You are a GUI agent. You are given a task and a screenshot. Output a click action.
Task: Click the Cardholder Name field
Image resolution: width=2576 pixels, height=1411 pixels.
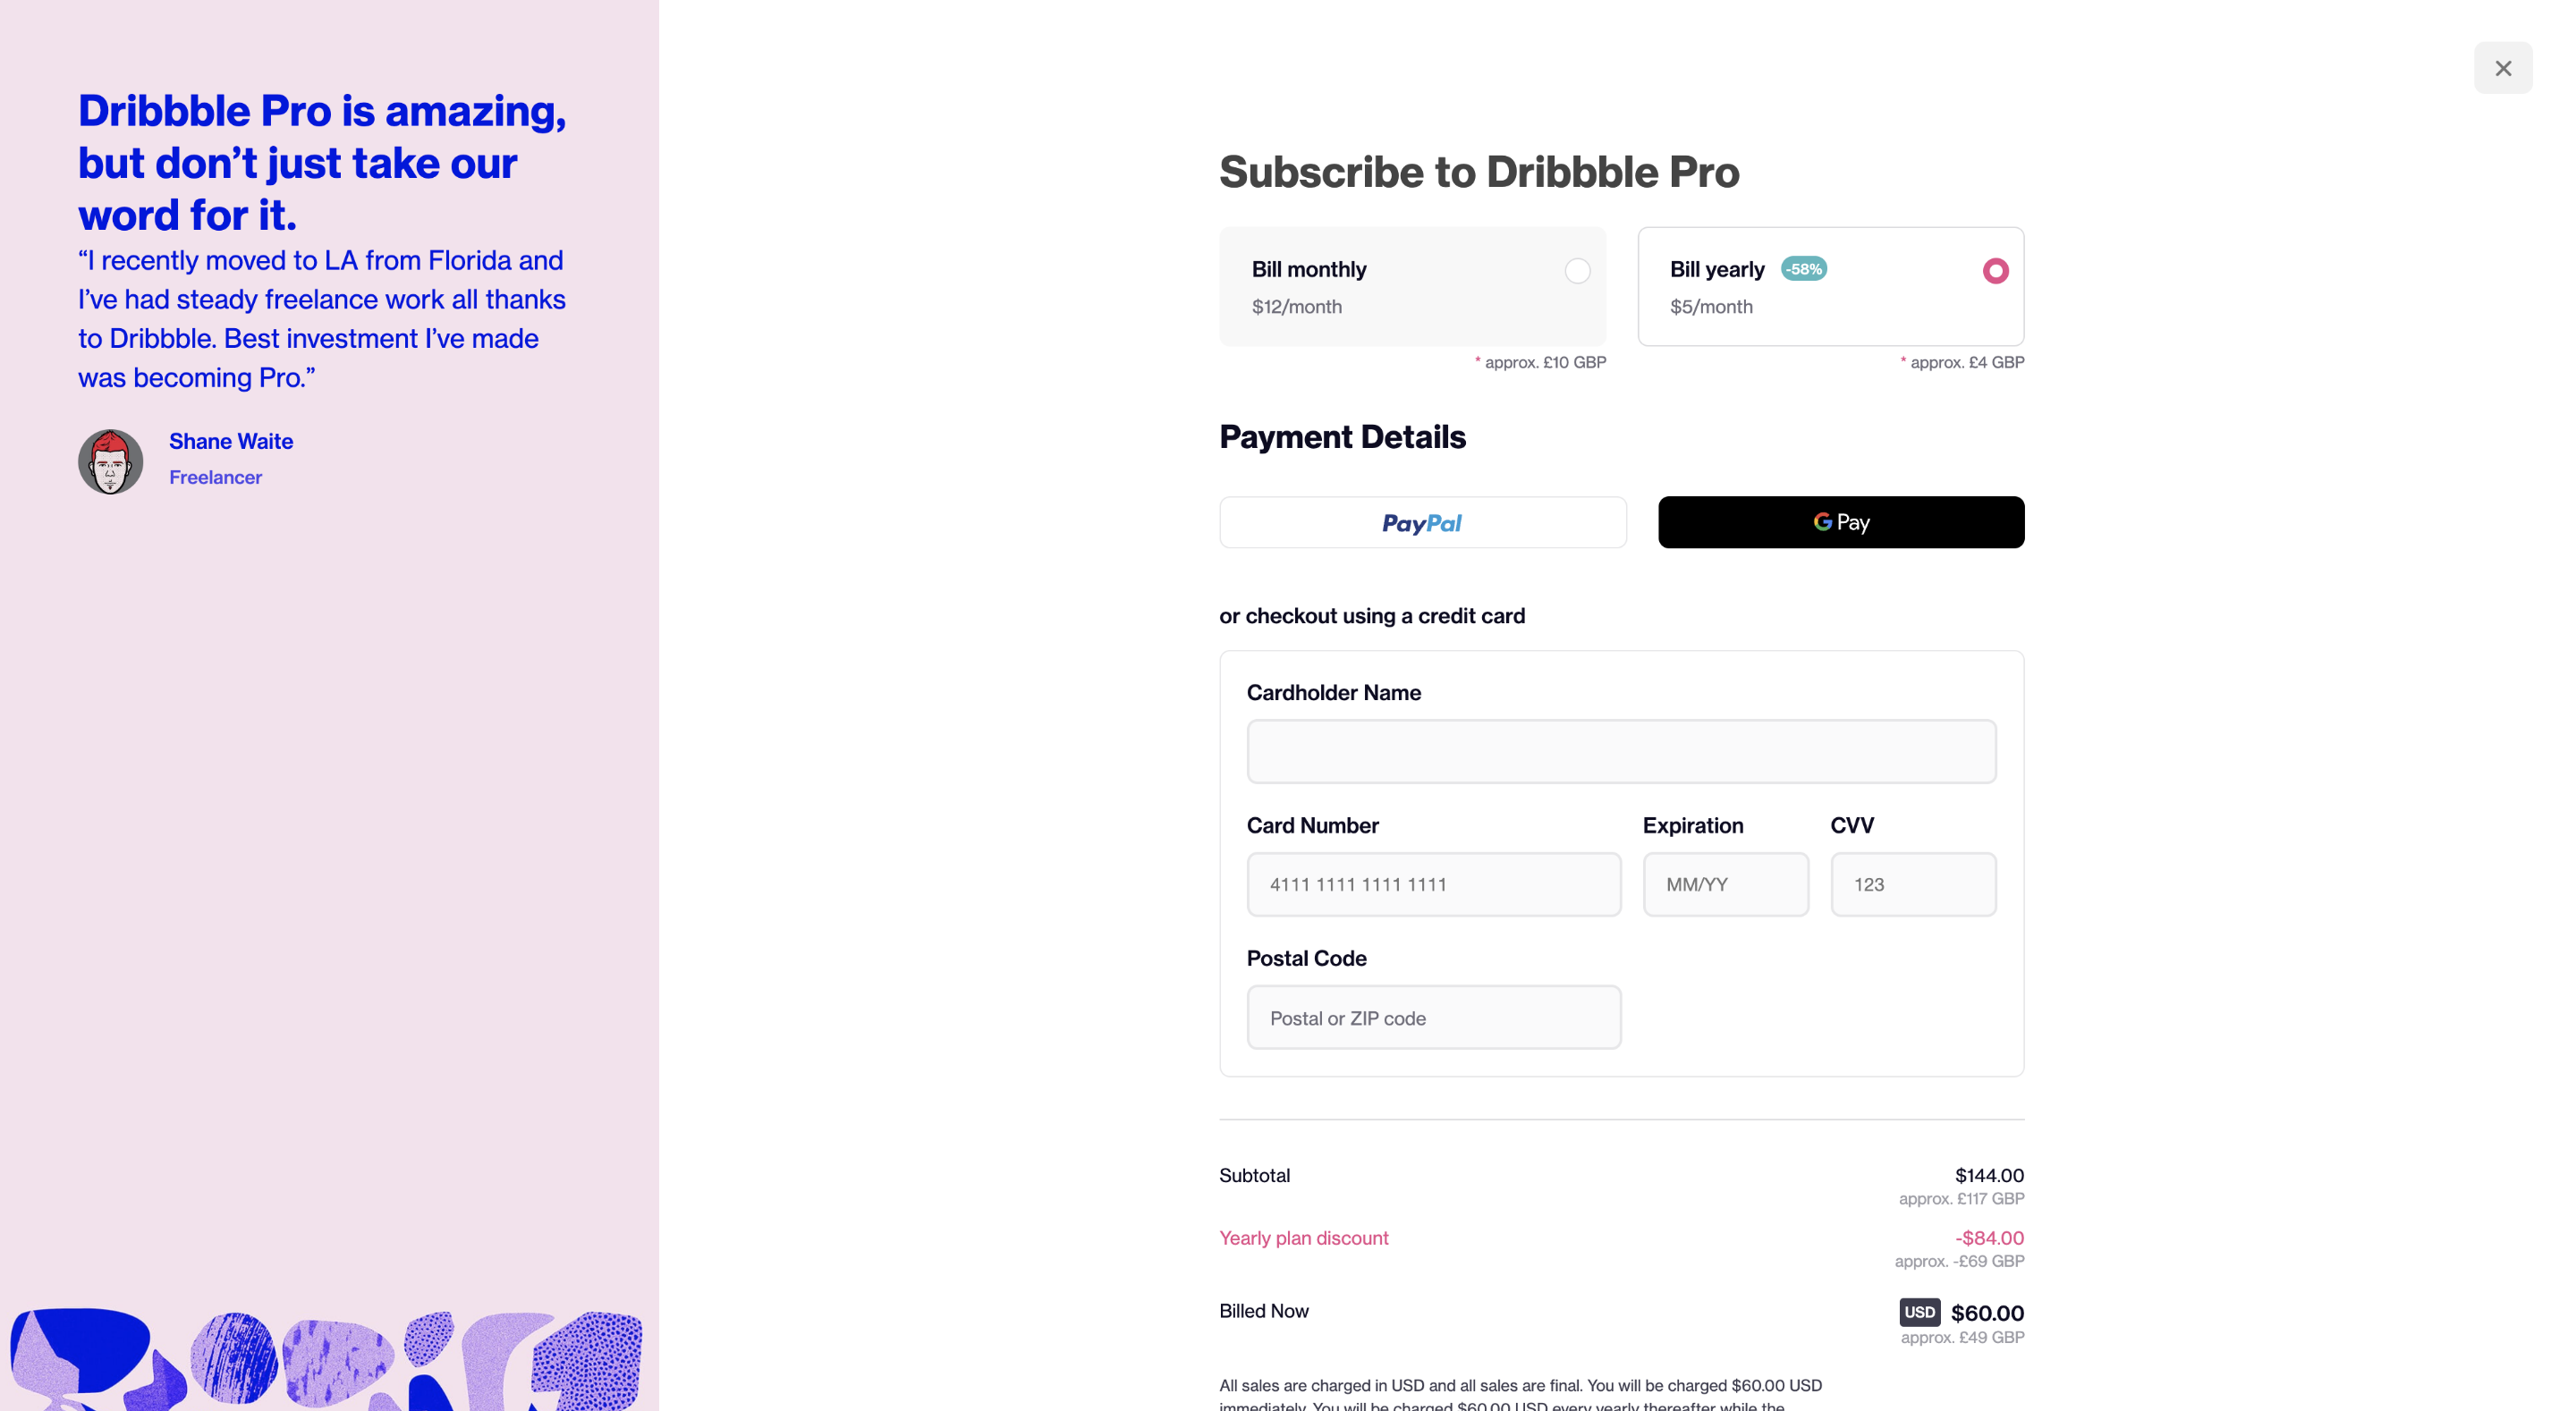[1620, 752]
